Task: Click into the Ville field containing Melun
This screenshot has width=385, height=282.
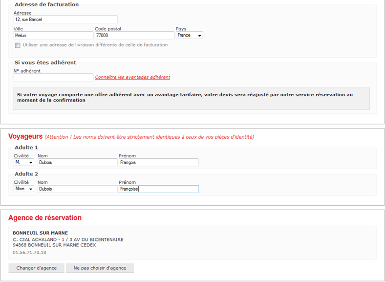Action: 53,36
